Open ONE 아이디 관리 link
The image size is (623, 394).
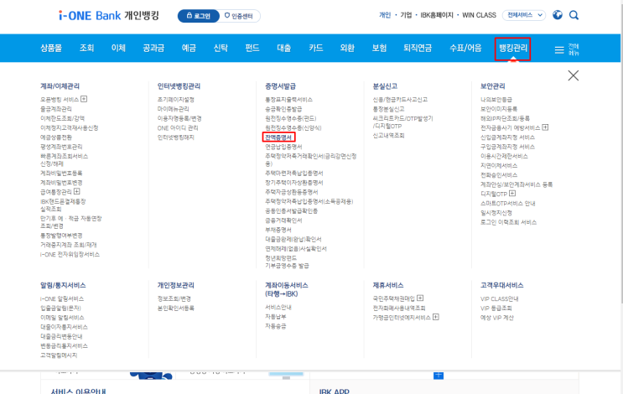(x=178, y=128)
